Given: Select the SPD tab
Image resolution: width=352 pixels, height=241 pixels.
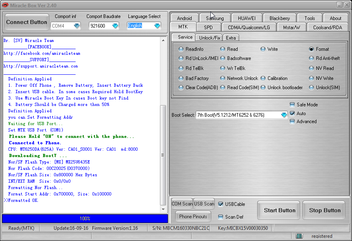Looking at the screenshot, I should click(208, 27).
